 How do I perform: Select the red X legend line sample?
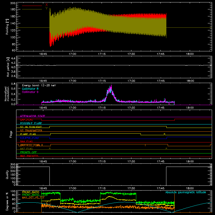(32, 6)
